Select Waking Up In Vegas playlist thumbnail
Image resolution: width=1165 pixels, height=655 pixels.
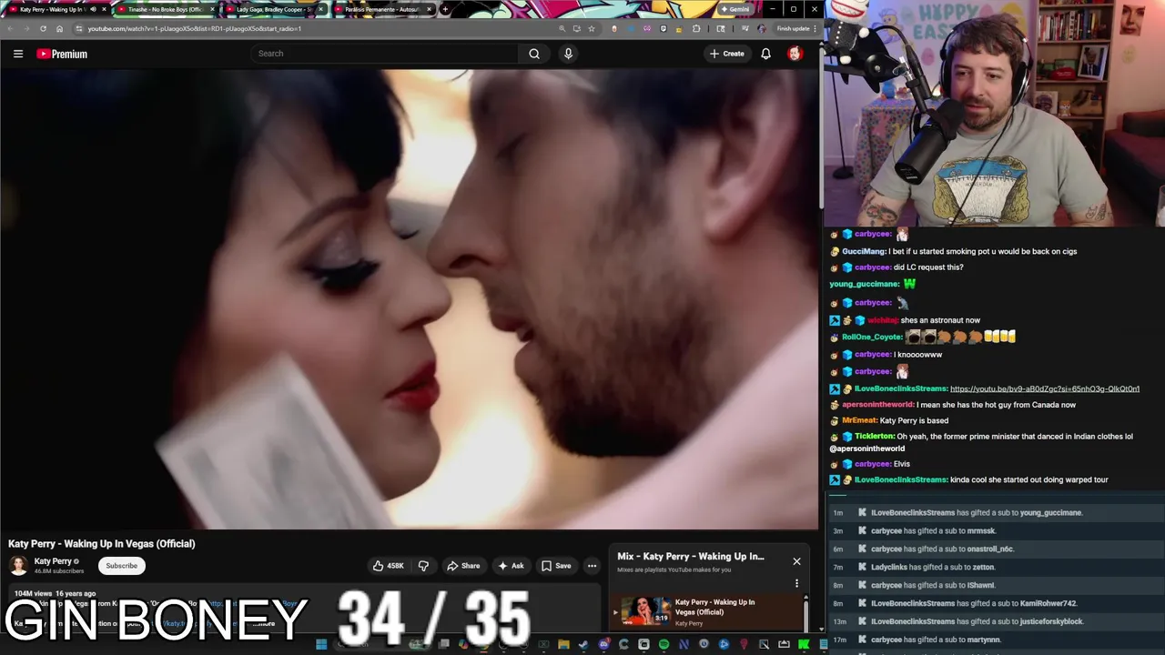[x=646, y=611]
